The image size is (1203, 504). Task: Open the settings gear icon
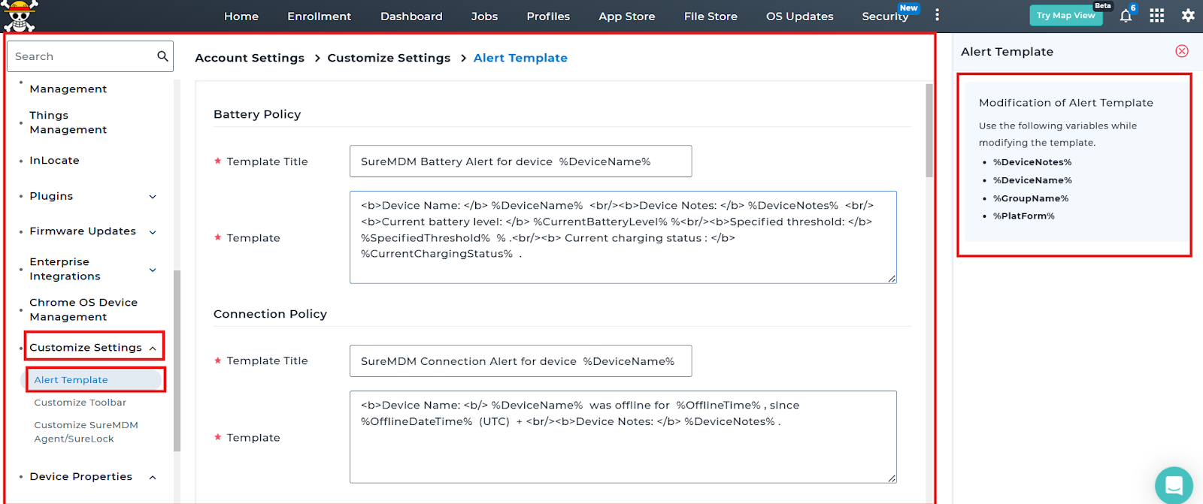[1188, 16]
